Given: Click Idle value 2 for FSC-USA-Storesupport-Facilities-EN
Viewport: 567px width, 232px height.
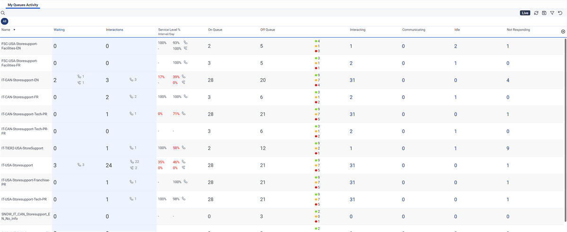Looking at the screenshot, I should (x=455, y=46).
